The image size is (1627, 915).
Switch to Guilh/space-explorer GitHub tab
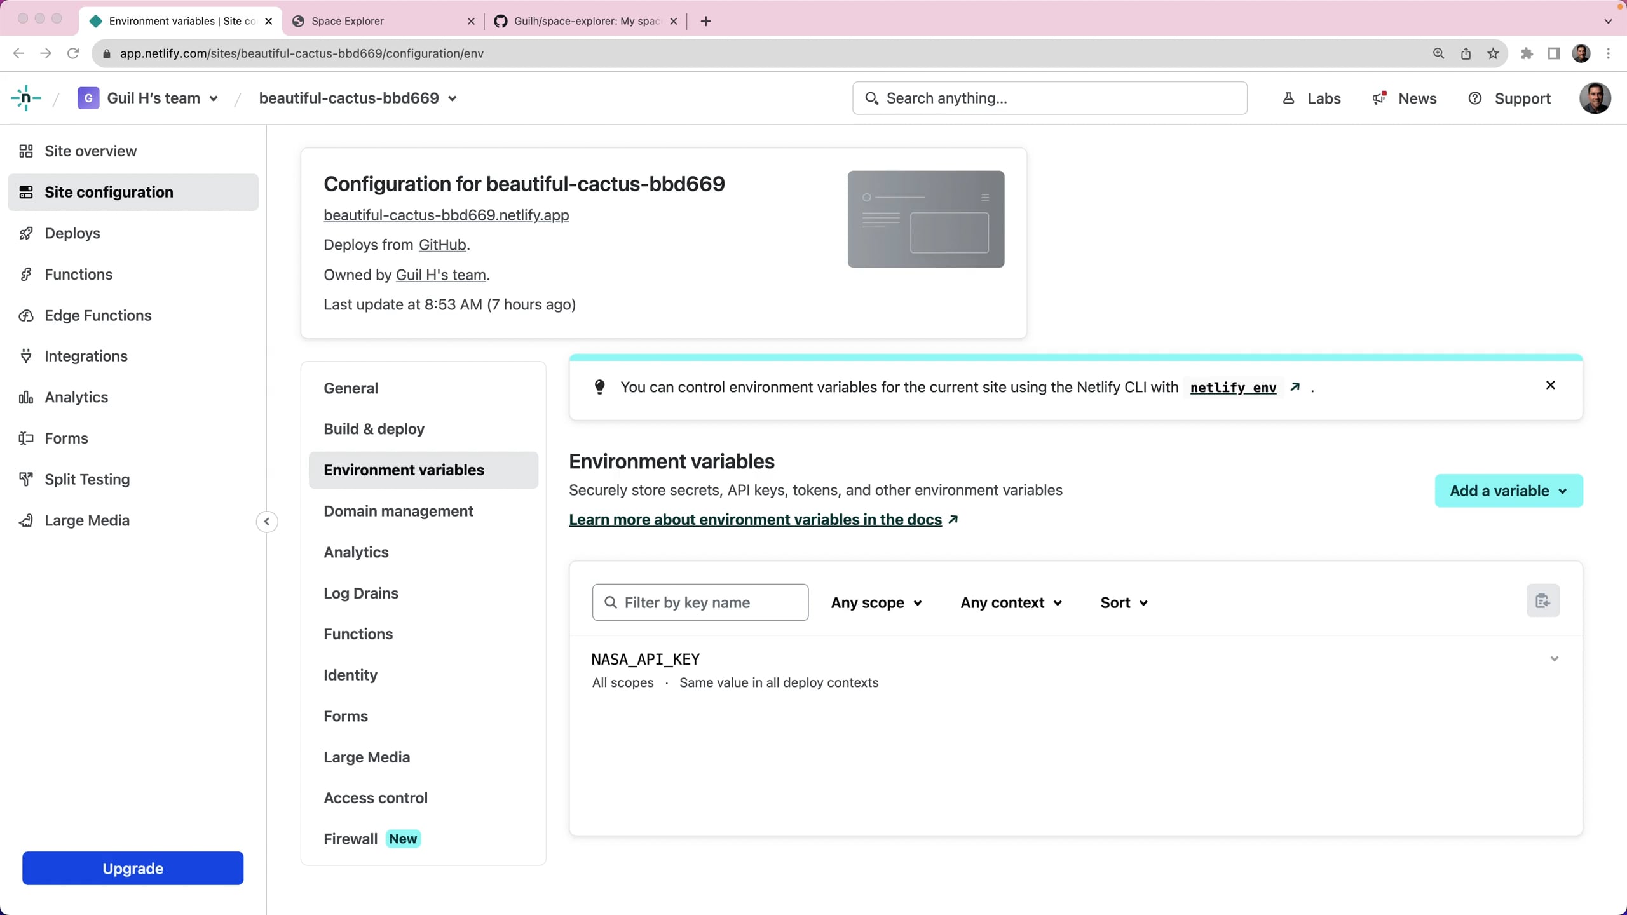tap(585, 21)
